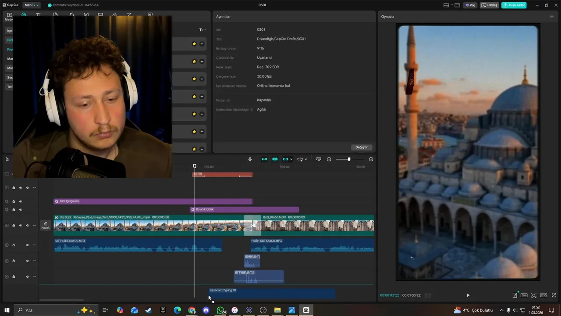Hide the Film Çerçevesi effect track

[21, 201]
